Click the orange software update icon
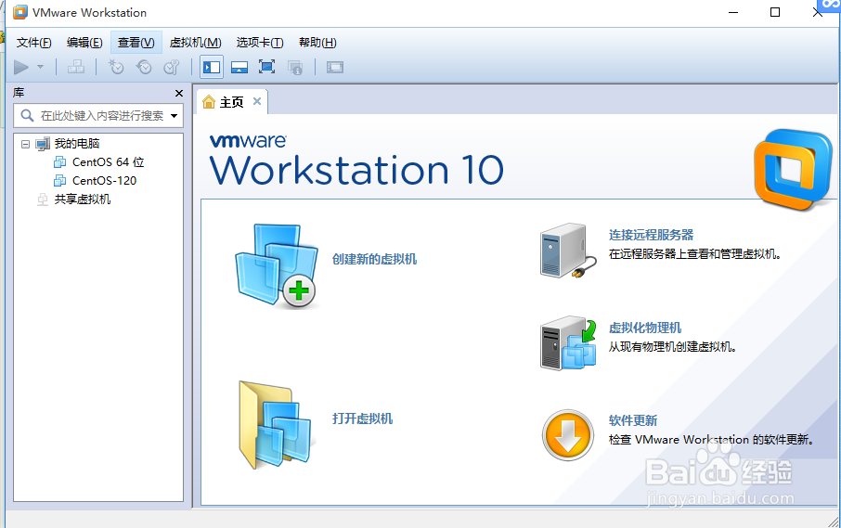 click(567, 435)
